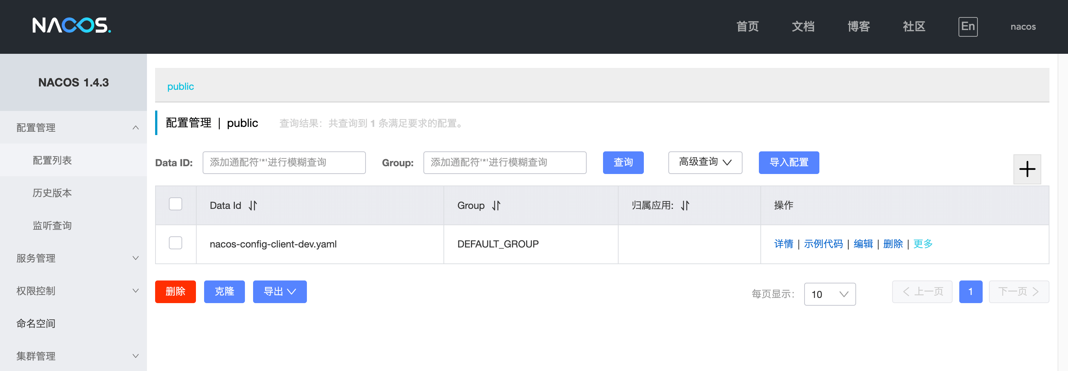The image size is (1068, 371).
Task: Open 示例代码 for the config row
Action: (823, 244)
